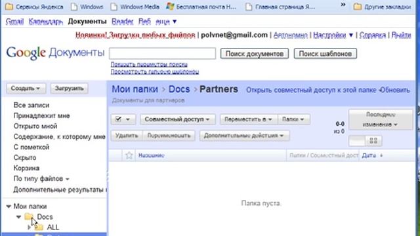The width and height of the screenshot is (420, 236).
Task: Click the Docs folder icon in the tree
Action: click(x=29, y=217)
